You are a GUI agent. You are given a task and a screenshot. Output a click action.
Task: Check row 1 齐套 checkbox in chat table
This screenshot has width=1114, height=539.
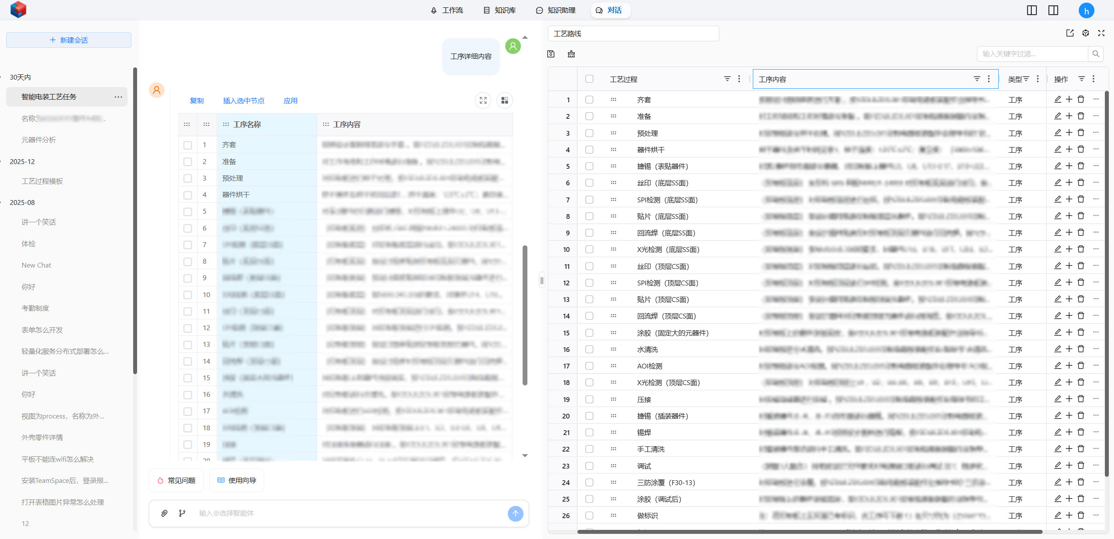[188, 145]
